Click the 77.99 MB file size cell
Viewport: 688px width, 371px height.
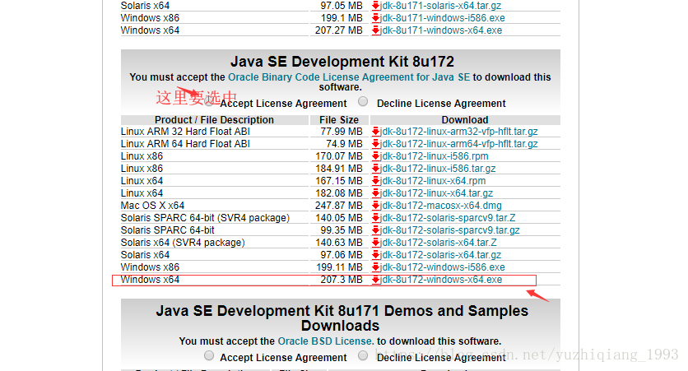click(x=342, y=132)
